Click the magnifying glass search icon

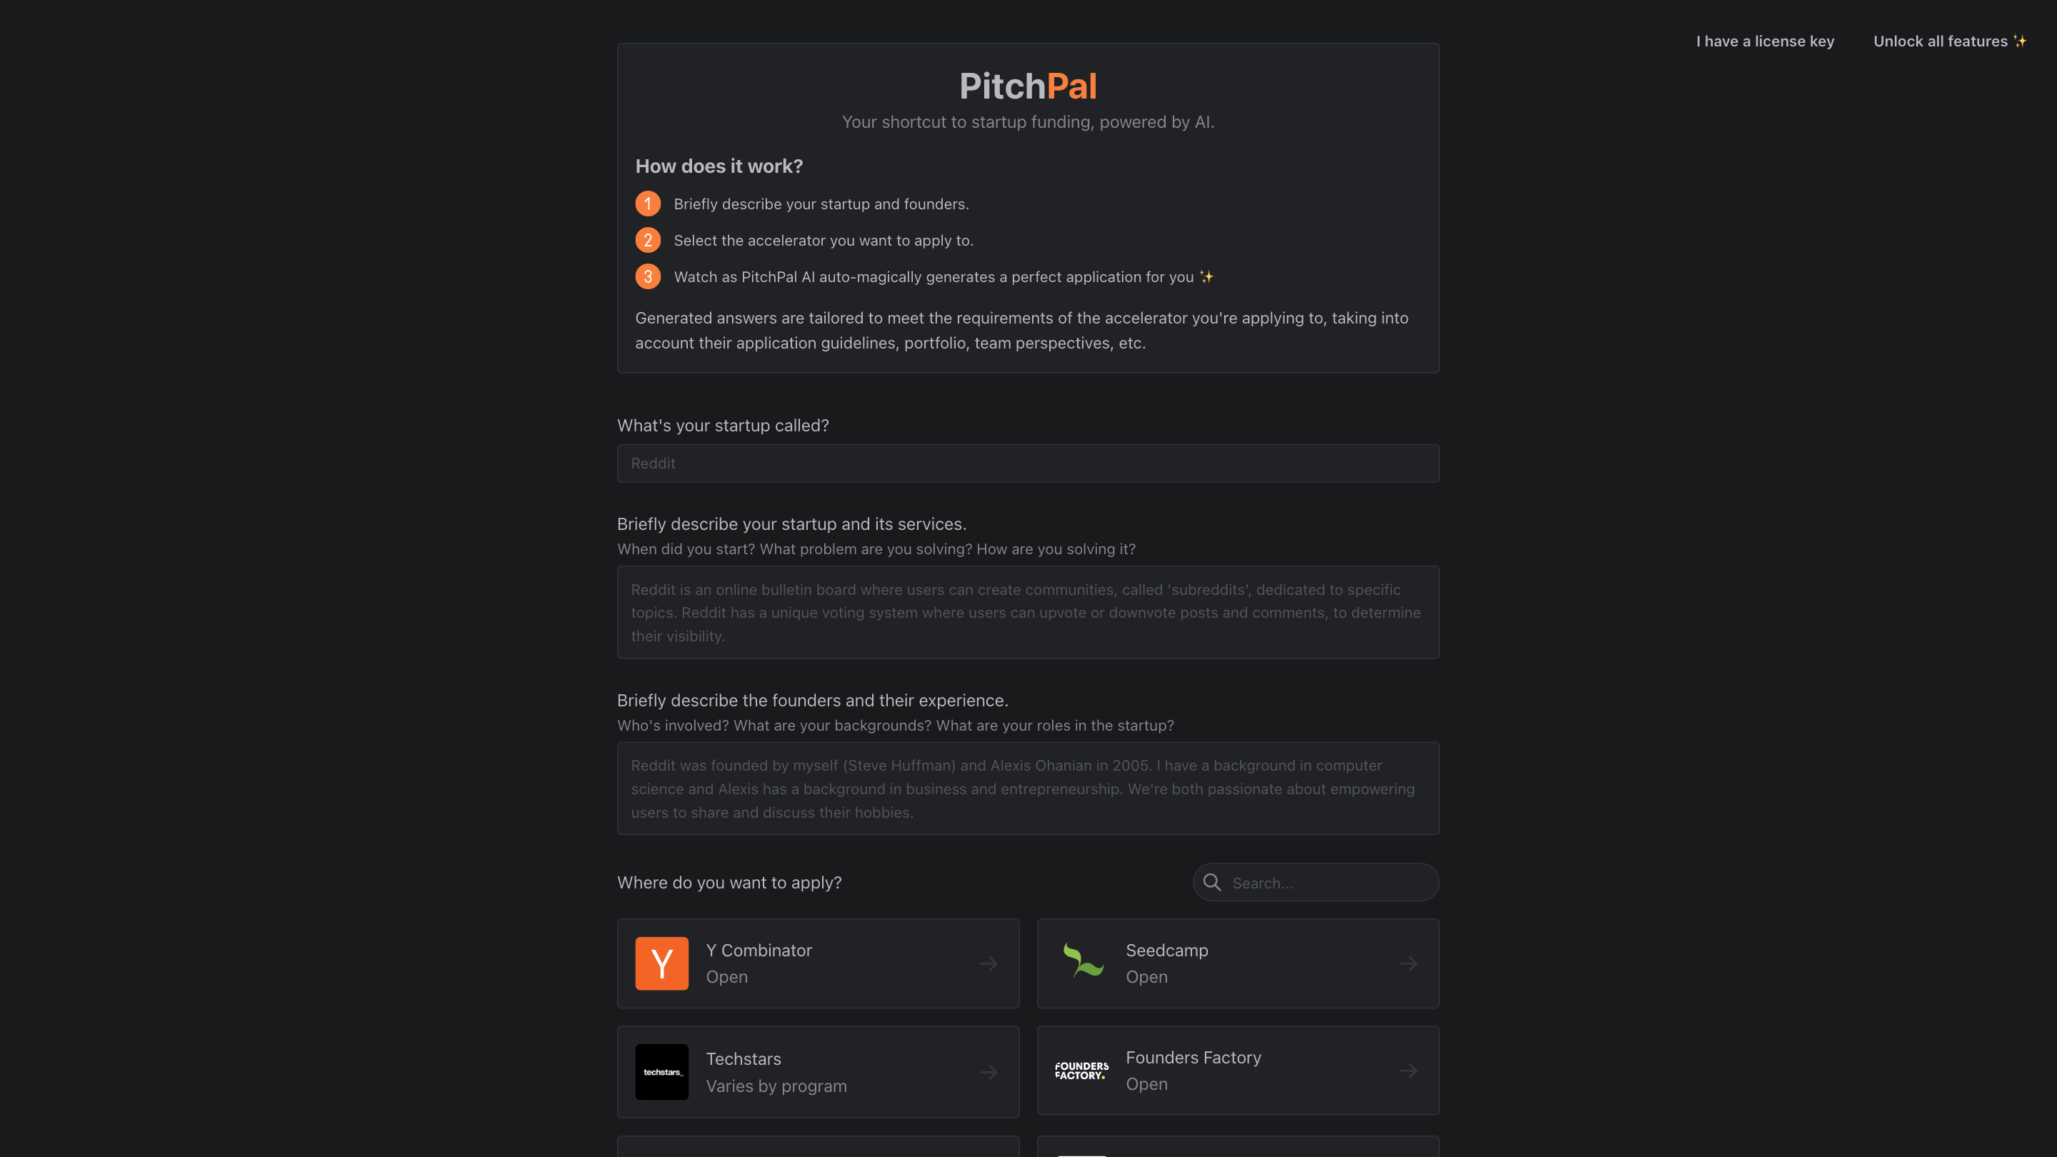[1211, 882]
